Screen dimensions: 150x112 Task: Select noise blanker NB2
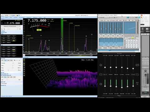click(x=8, y=77)
